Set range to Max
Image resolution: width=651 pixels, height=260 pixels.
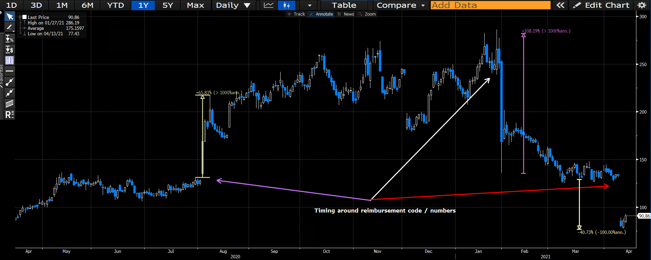coord(196,5)
